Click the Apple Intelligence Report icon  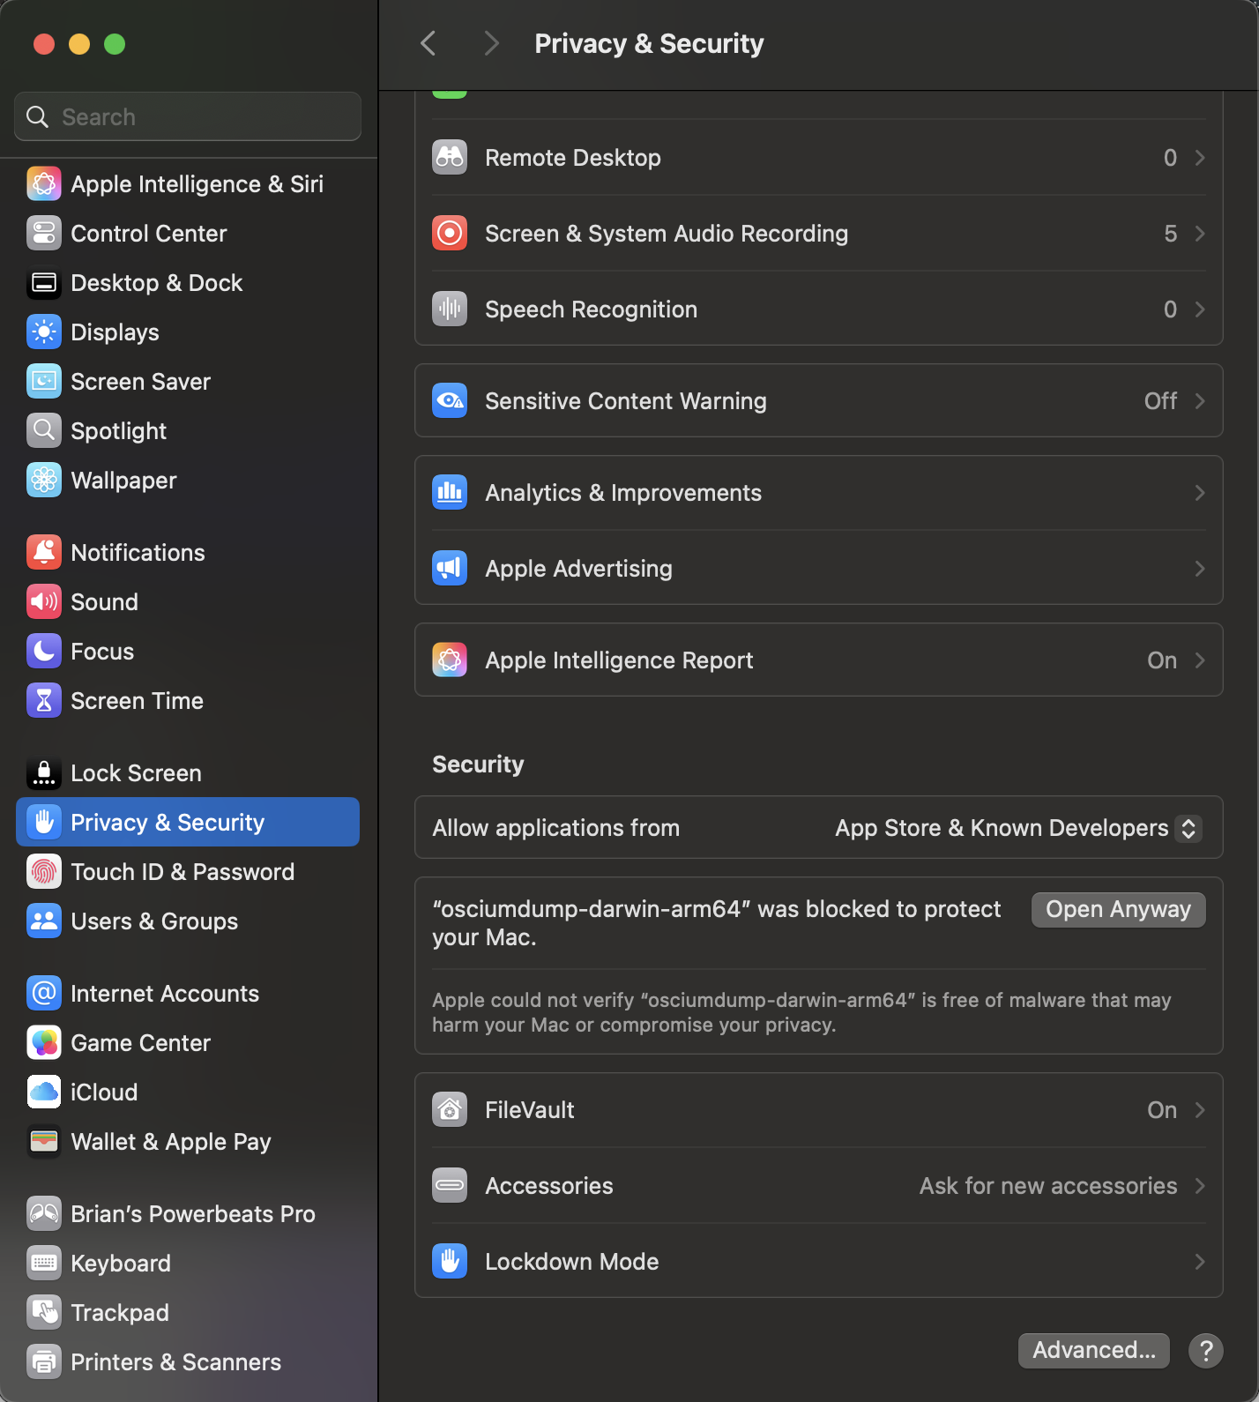tap(450, 660)
